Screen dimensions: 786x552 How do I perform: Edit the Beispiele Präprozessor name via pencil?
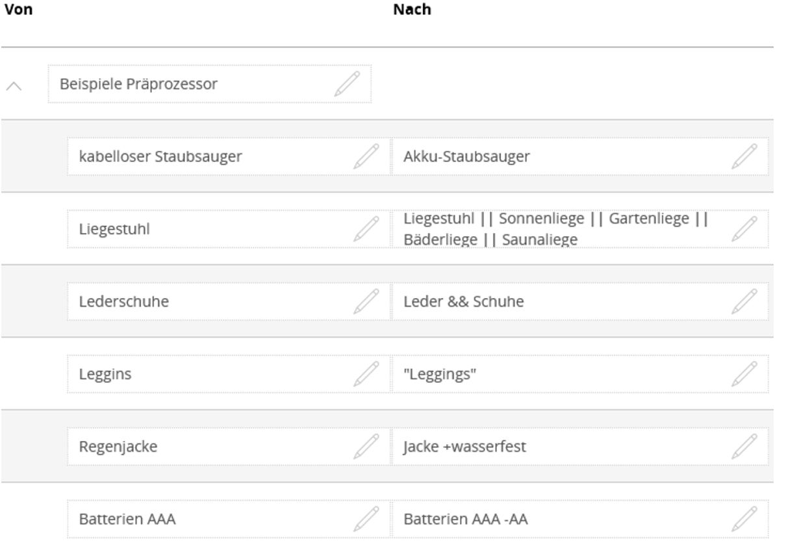click(347, 84)
